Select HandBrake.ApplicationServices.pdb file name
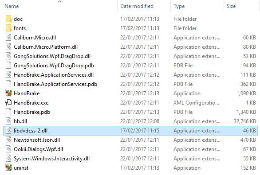 55,84
